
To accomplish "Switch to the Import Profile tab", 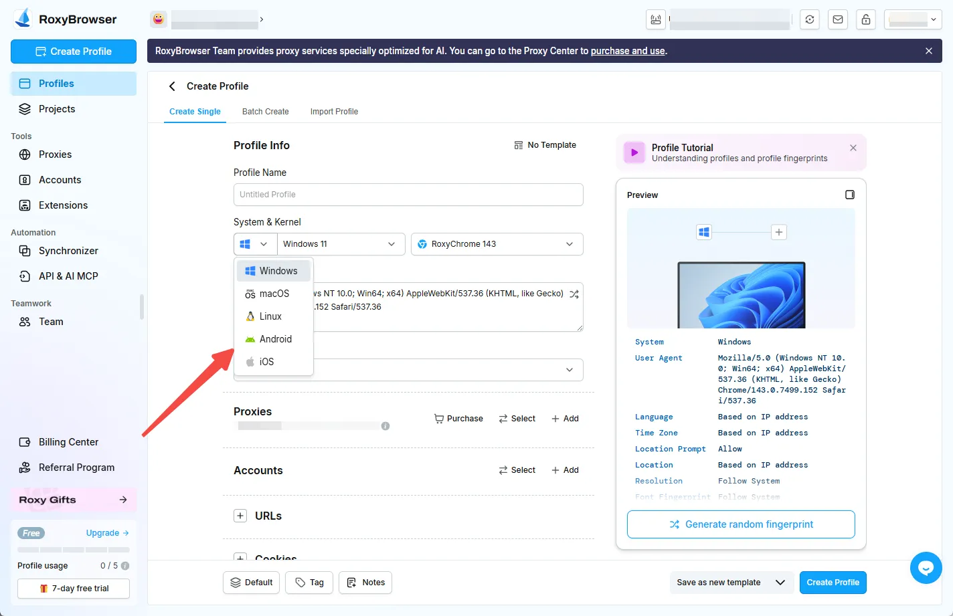I will 334,112.
